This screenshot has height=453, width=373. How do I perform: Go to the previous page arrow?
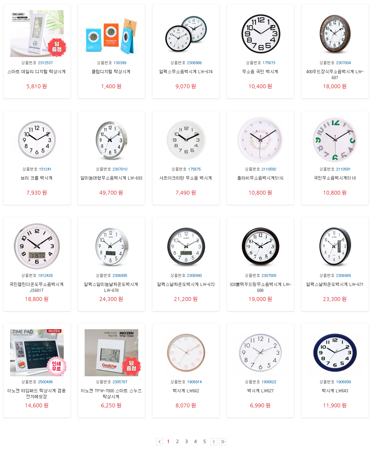point(160,441)
